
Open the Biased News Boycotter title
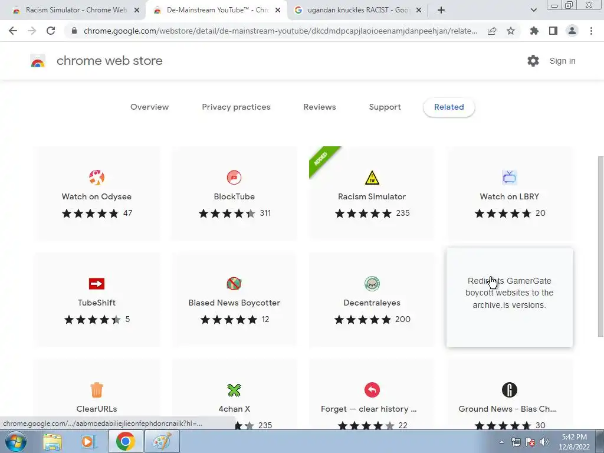coord(234,303)
